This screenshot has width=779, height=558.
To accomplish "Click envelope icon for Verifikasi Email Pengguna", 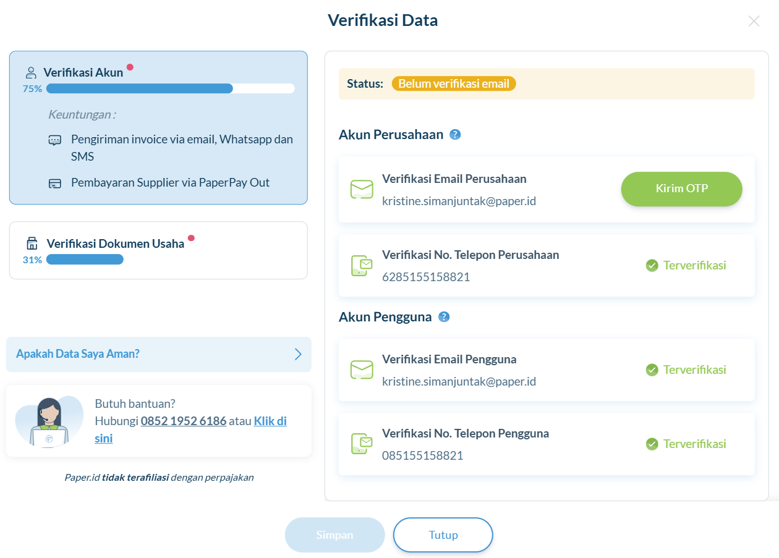I will point(362,370).
